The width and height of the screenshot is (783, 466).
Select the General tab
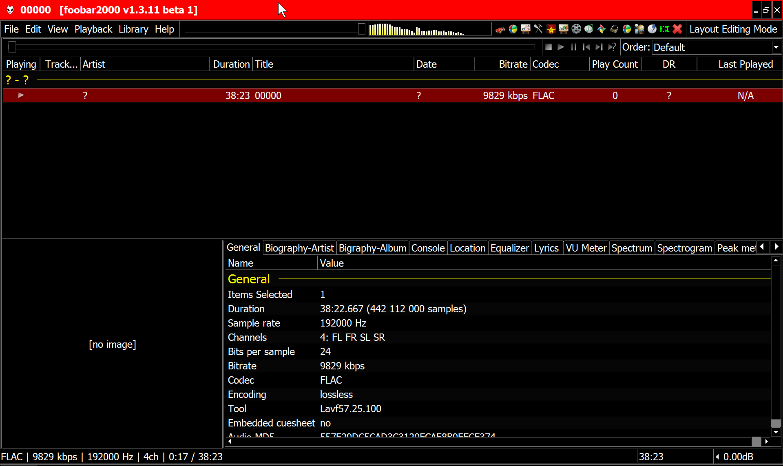pyautogui.click(x=243, y=247)
